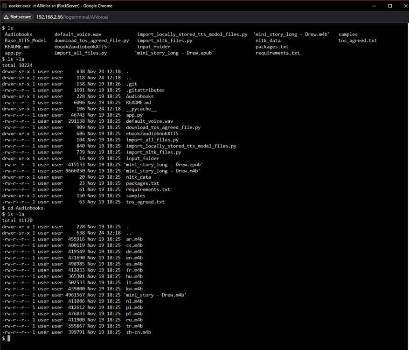Click the address bar URL 192.168.2.66/logterminal/AIVoice/
Screen dimensions: 409x350
(72, 17)
